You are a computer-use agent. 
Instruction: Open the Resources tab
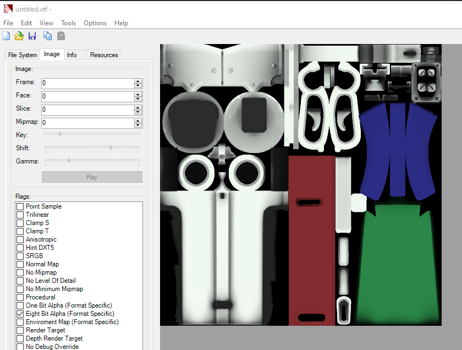[104, 55]
